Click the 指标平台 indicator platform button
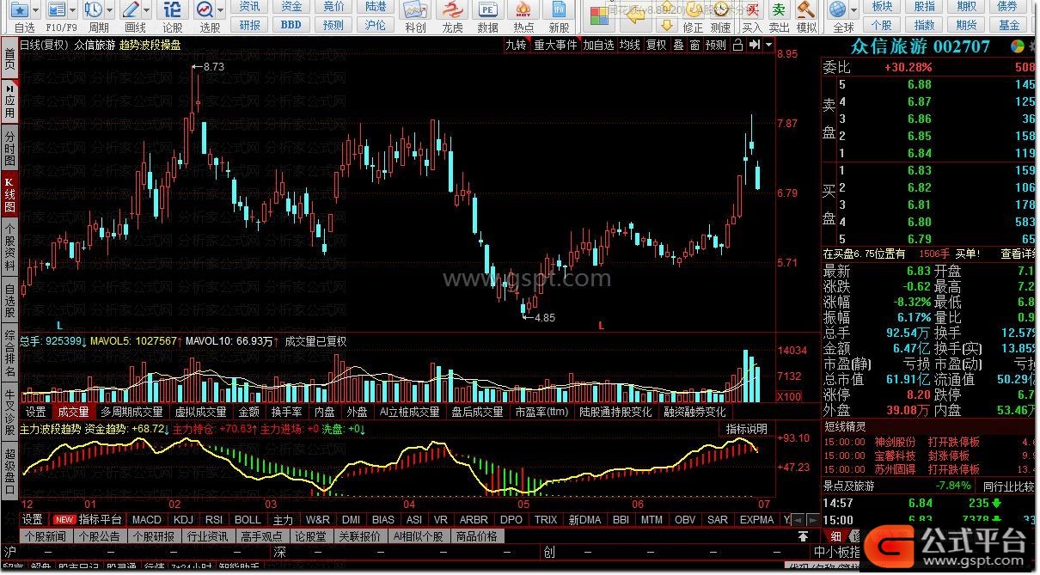 (101, 519)
